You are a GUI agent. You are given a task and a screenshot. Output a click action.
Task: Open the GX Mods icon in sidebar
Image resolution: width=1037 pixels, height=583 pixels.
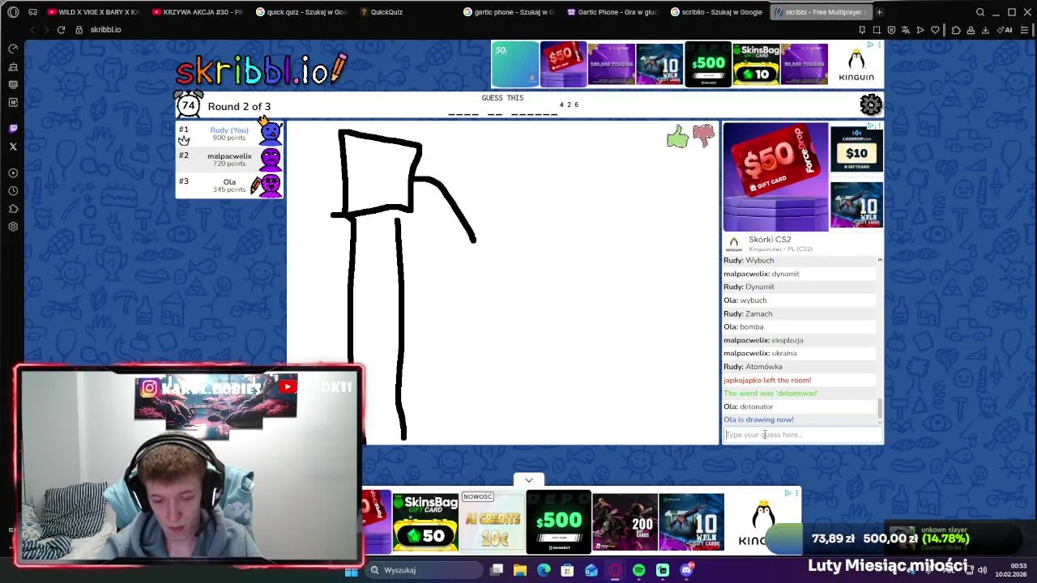click(x=13, y=102)
